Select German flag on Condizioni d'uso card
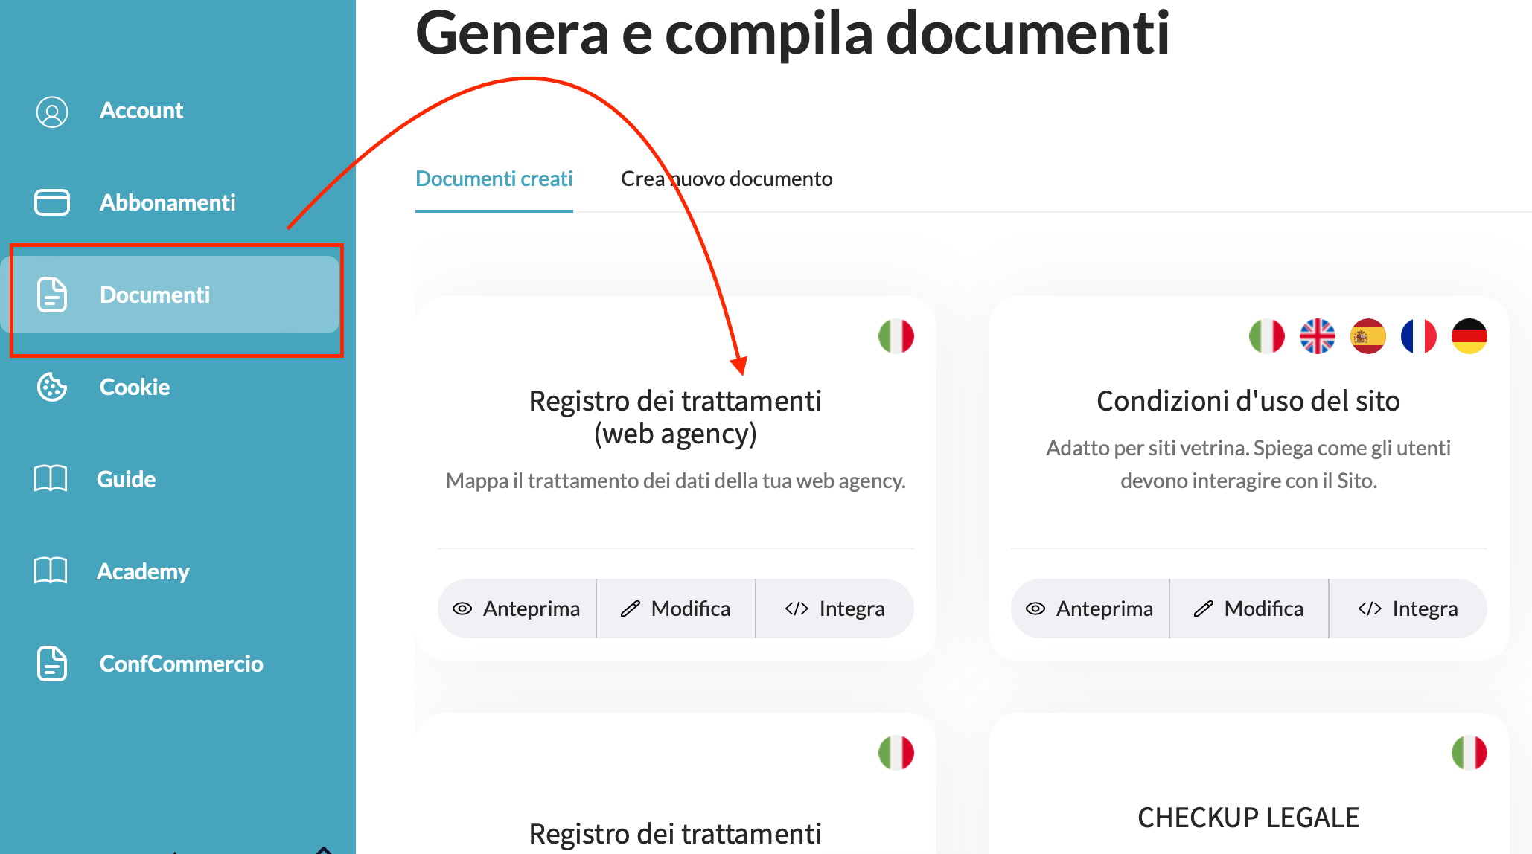The width and height of the screenshot is (1532, 854). click(x=1469, y=336)
